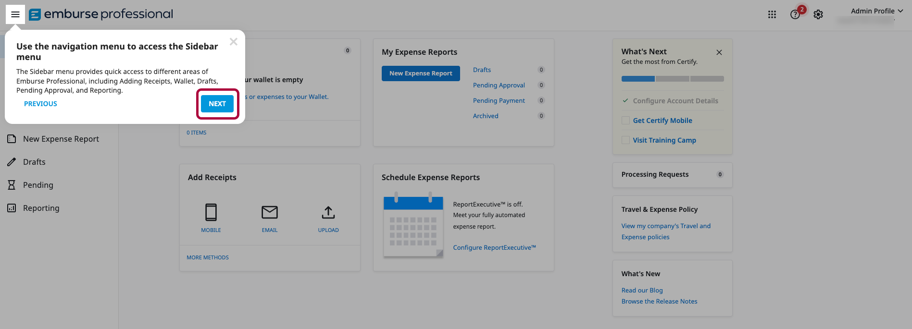Click the Reporting chart icon
Image resolution: width=912 pixels, height=329 pixels.
12,208
